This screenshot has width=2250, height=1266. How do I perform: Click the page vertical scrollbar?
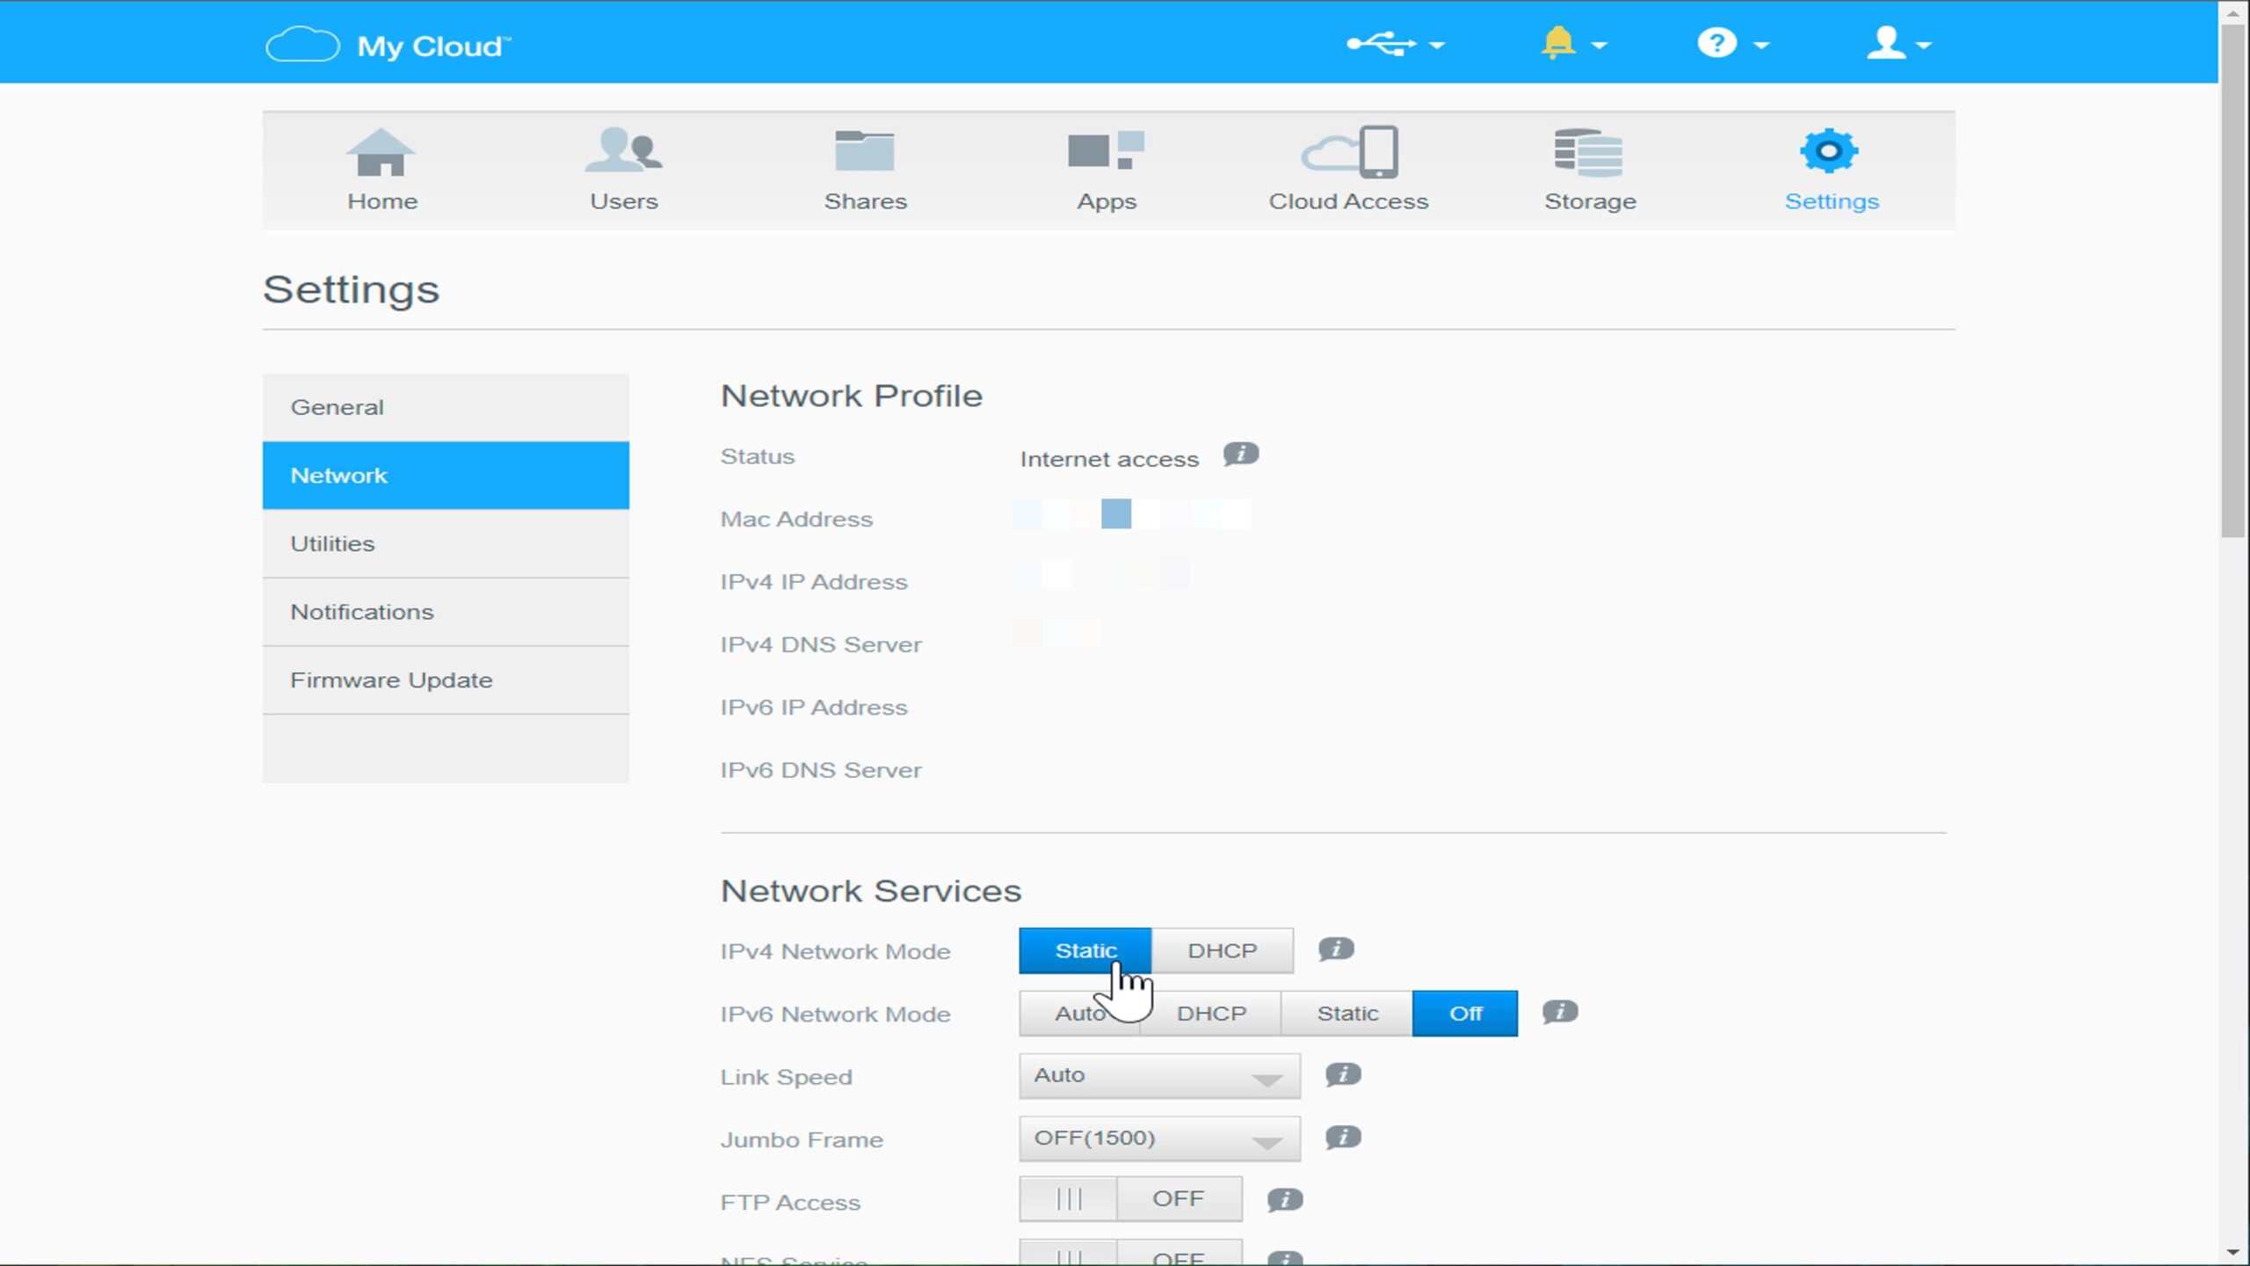coord(2232,281)
